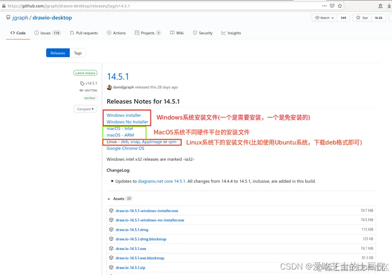Click the Pocket save icon in address bar
392x275 pixels.
(332, 6)
